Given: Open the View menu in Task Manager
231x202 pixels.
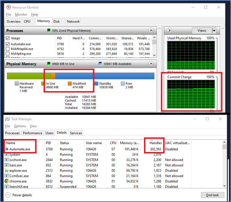Looking at the screenshot, I should click(33, 126).
